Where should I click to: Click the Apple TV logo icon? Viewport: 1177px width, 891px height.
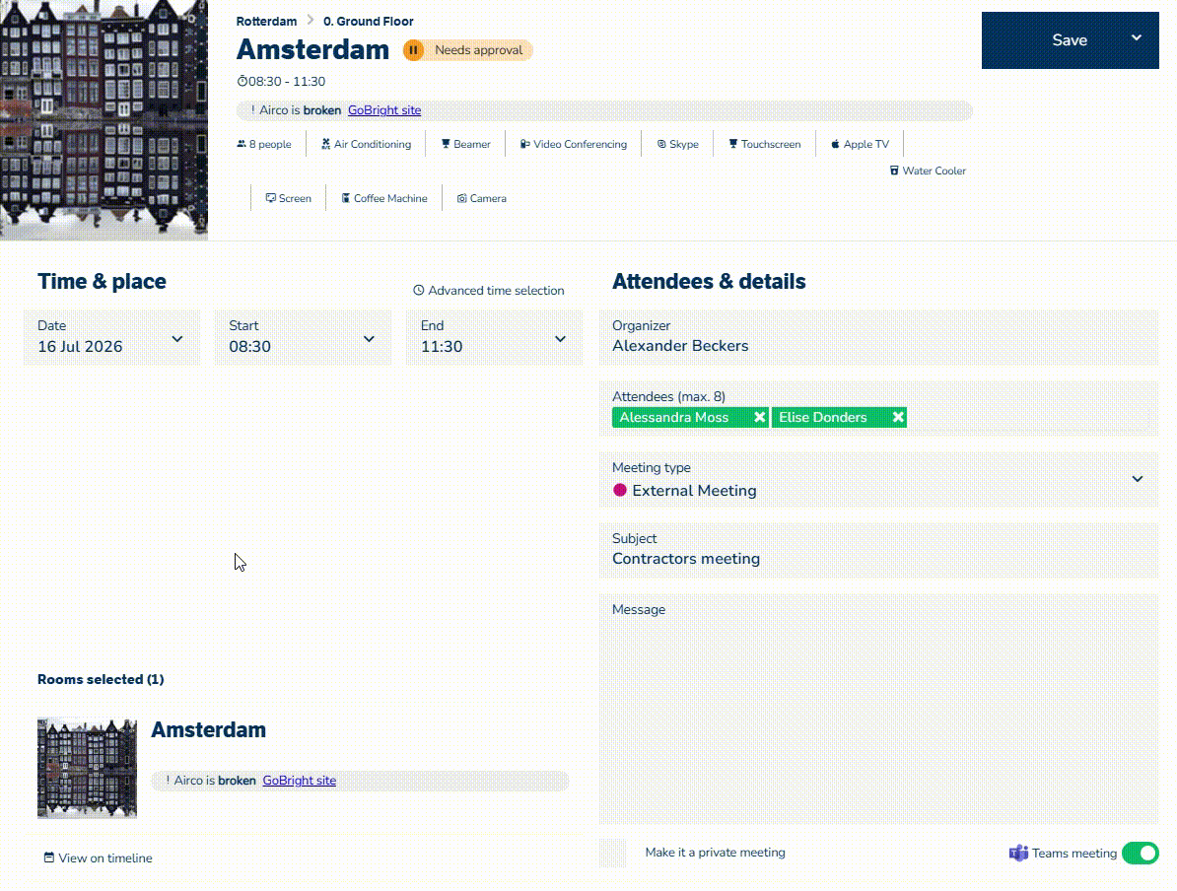pos(835,144)
